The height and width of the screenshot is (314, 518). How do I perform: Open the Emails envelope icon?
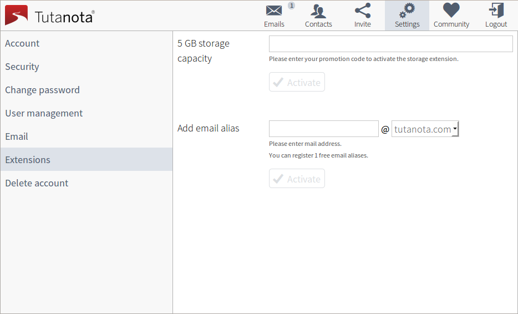(x=274, y=11)
